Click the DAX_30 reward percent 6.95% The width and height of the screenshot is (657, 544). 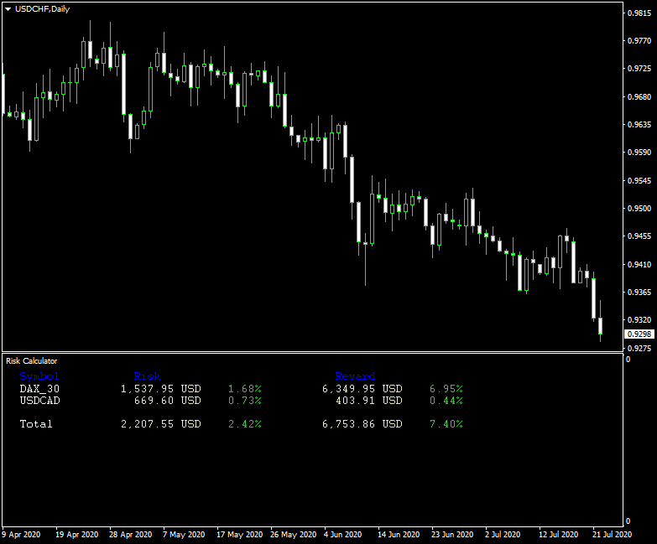[x=446, y=389]
